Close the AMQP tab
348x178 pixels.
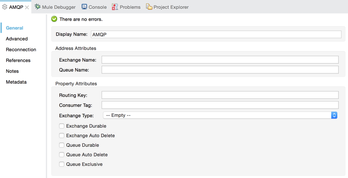tap(27, 7)
